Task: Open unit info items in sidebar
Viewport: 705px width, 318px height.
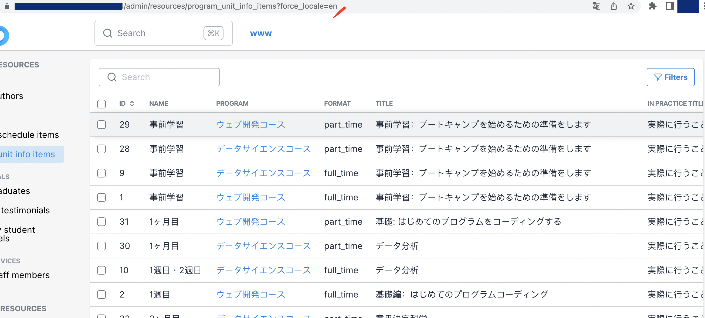Action: [27, 154]
